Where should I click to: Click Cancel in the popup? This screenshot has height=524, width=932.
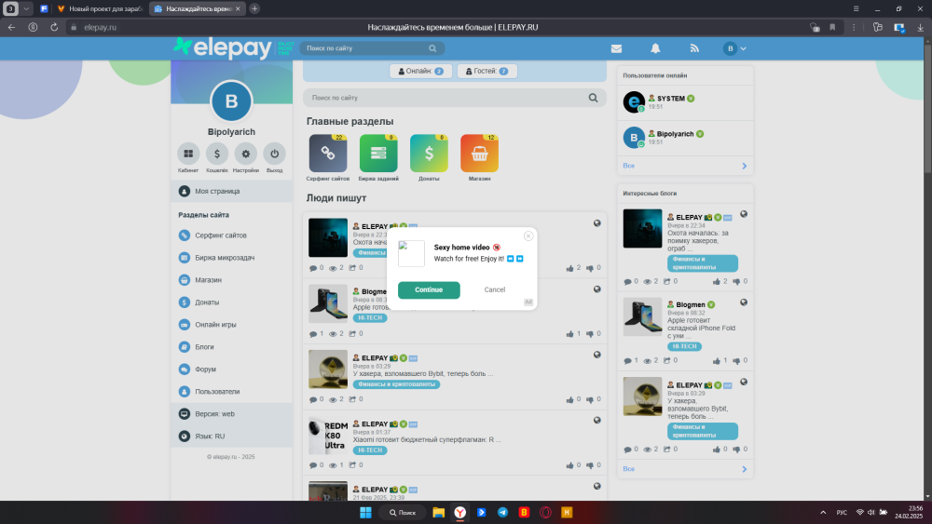(495, 290)
